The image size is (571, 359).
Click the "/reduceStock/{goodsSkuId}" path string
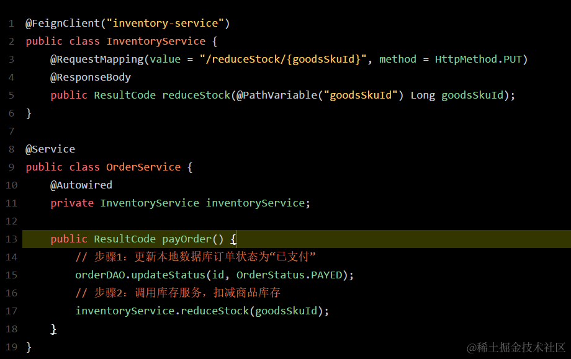(x=283, y=60)
